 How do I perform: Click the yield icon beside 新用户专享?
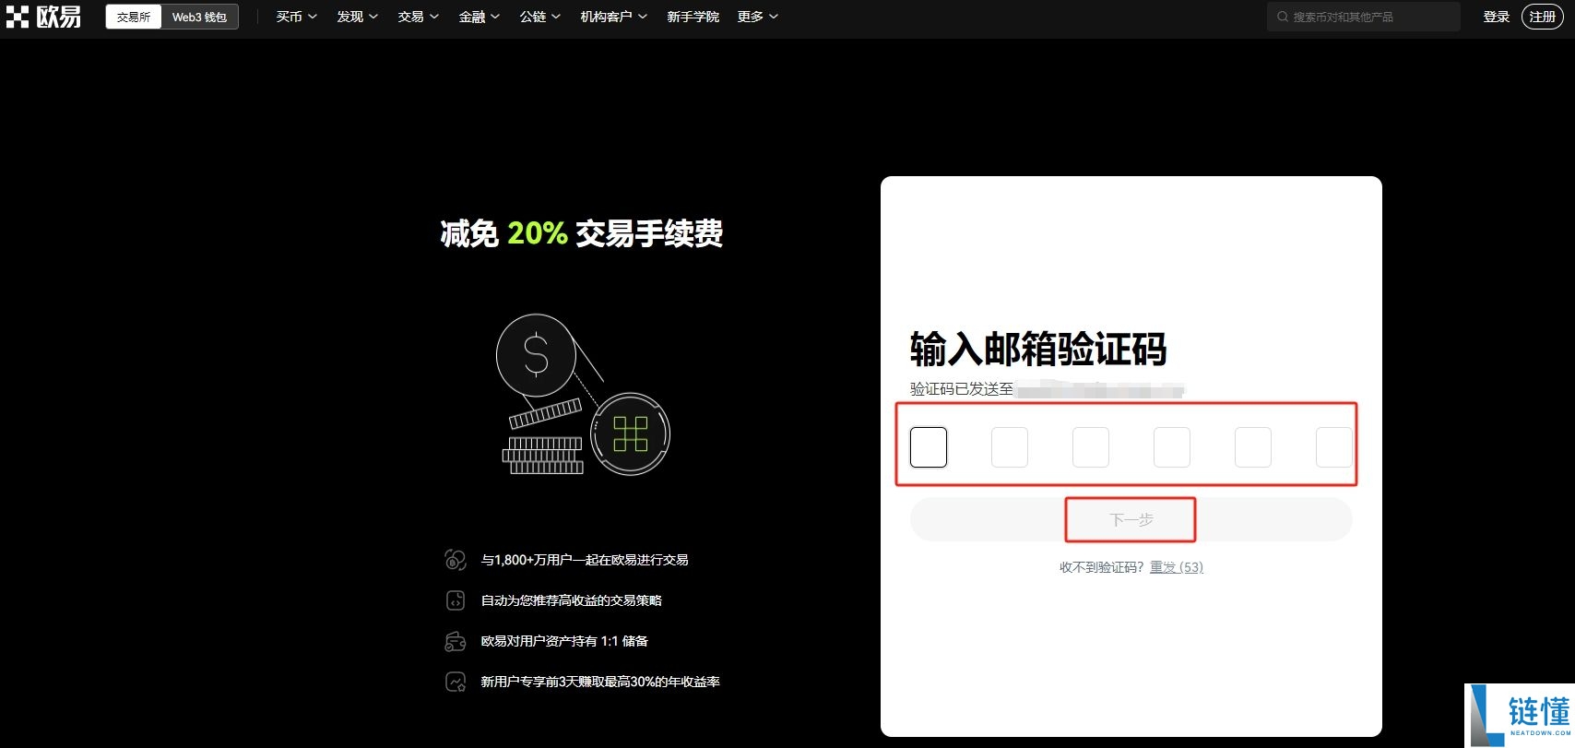pos(456,682)
